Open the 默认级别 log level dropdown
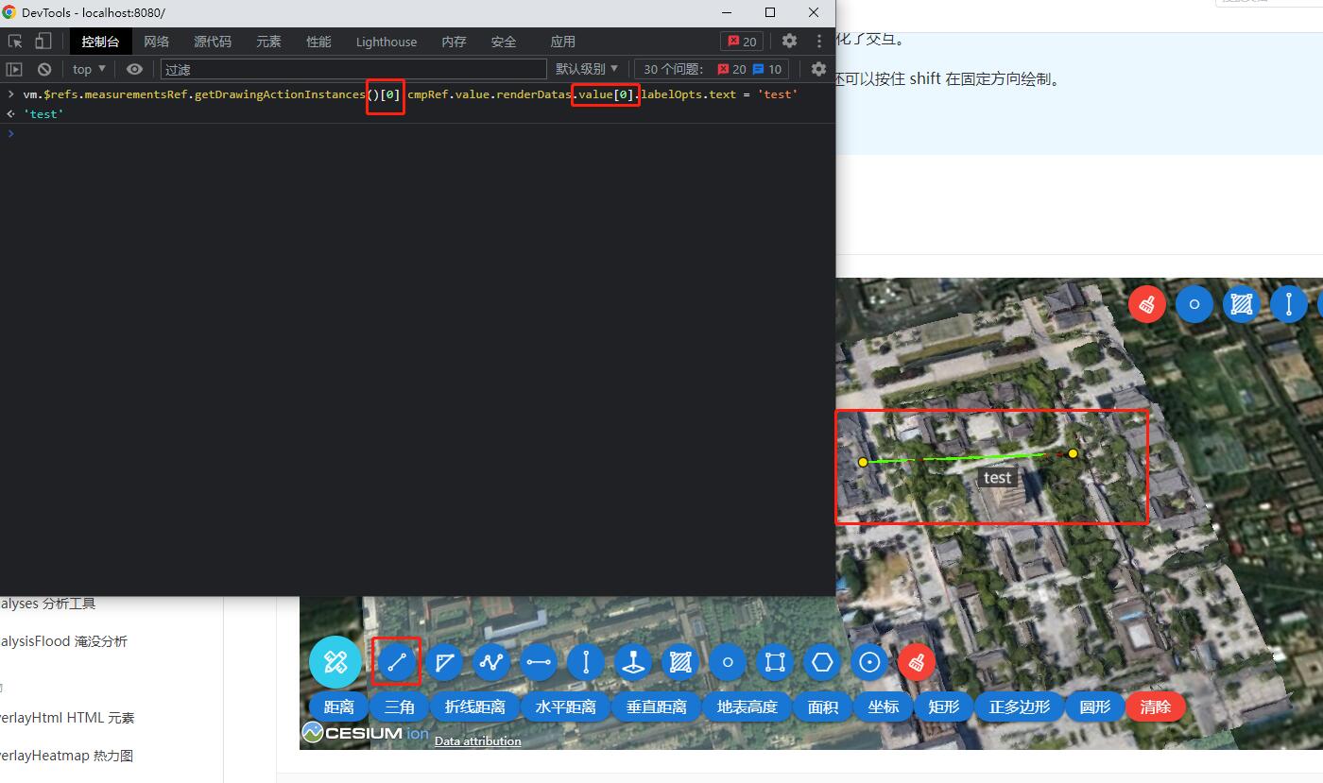 [587, 69]
